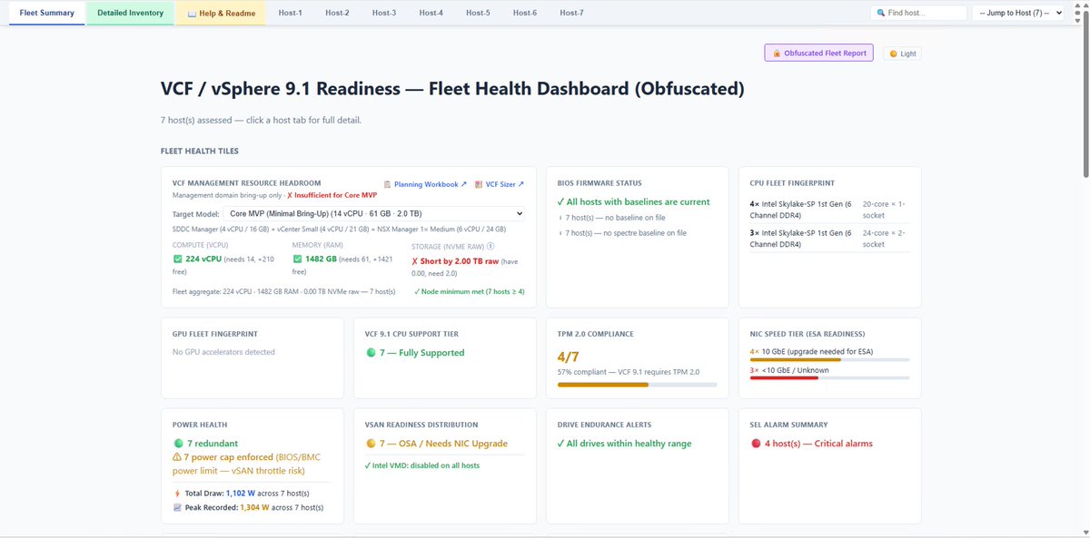This screenshot has width=1090, height=538.
Task: Open the Fleet Summary tab
Action: click(x=46, y=13)
